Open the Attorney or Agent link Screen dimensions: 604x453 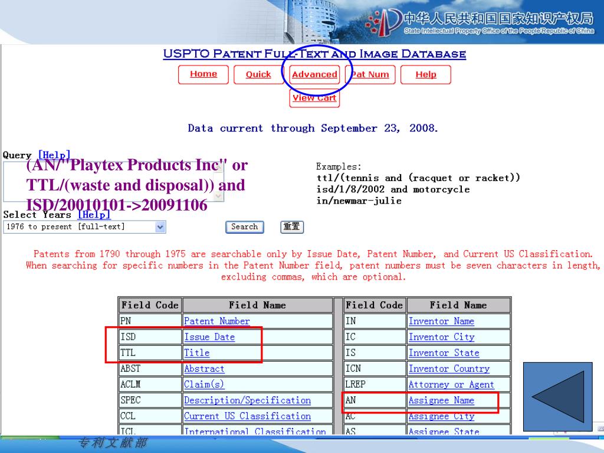click(451, 384)
